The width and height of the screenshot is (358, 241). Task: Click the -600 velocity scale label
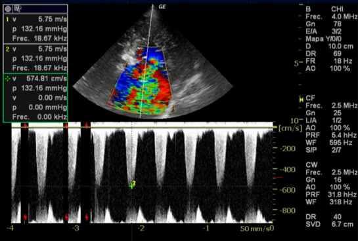(x=288, y=190)
